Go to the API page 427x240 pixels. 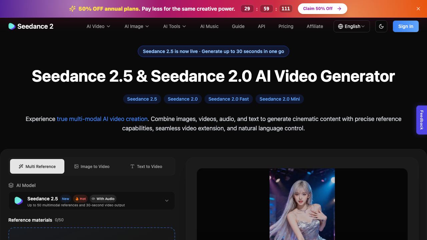point(262,26)
